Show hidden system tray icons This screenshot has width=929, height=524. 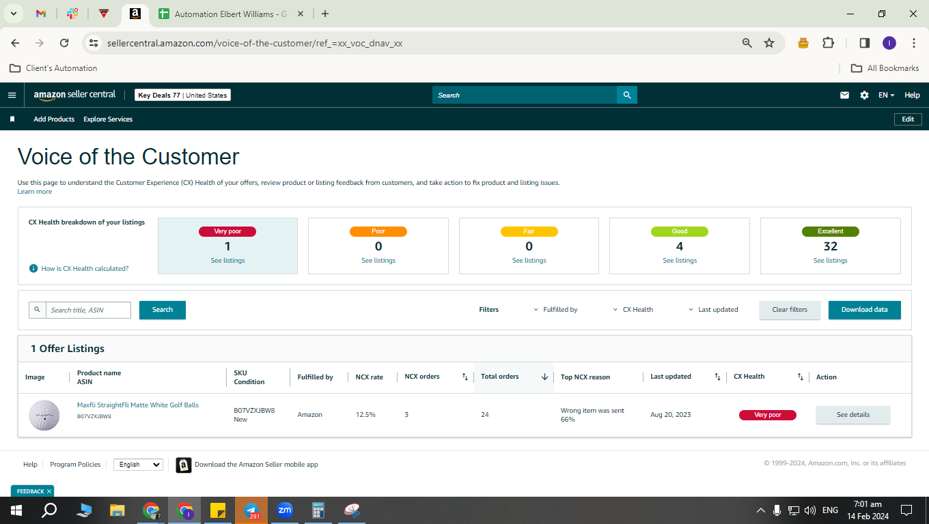[760, 510]
